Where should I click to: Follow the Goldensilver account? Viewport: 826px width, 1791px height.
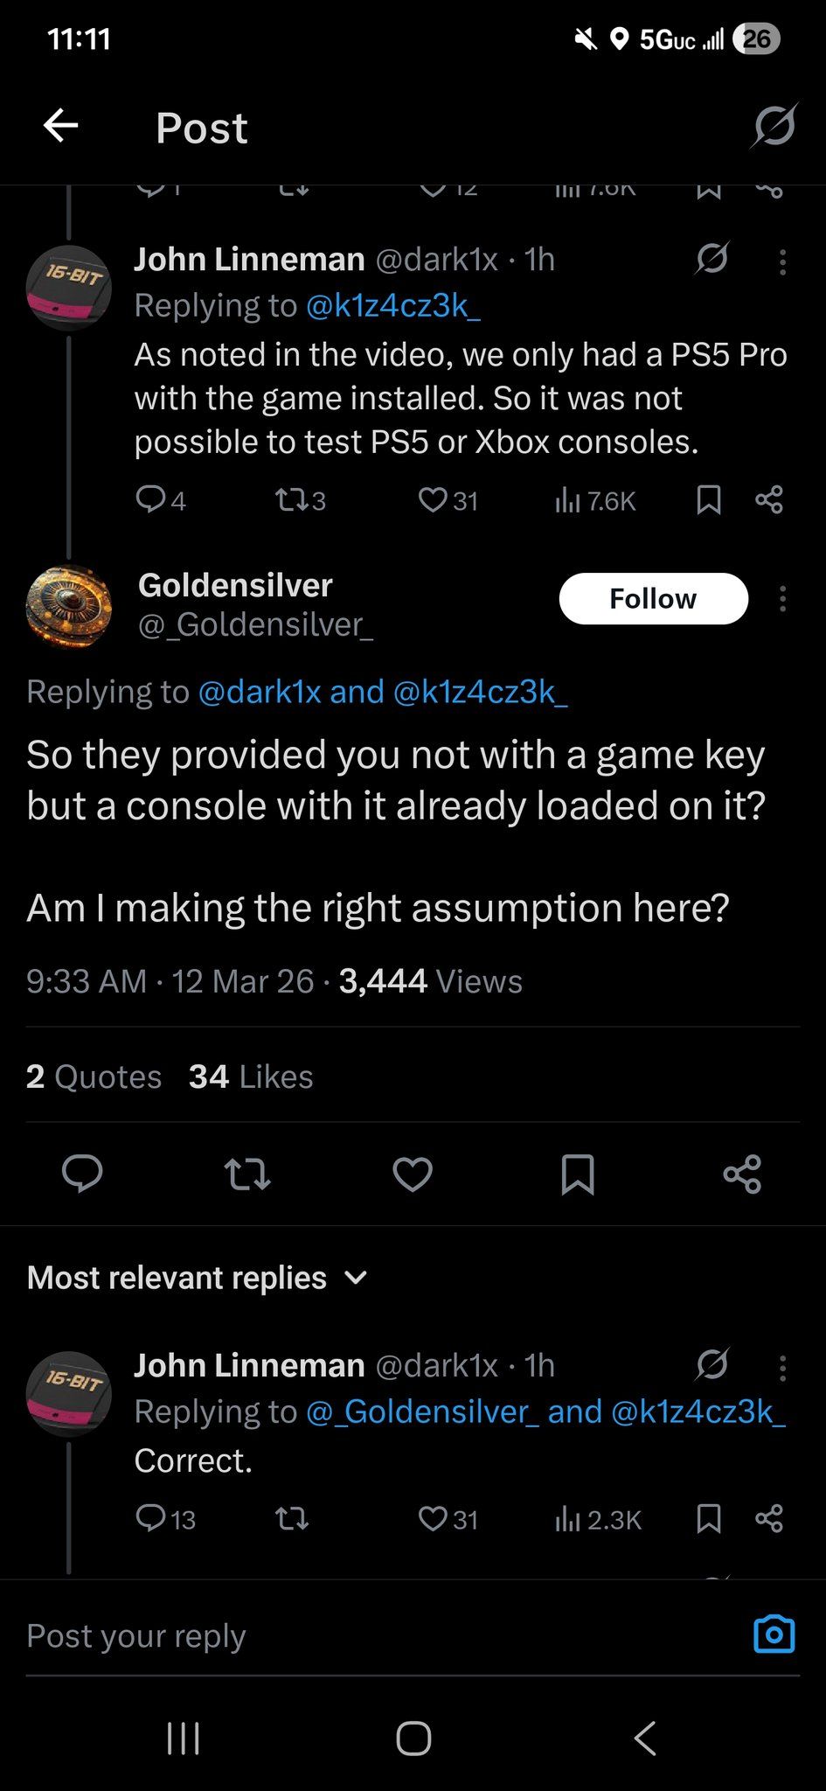tap(653, 599)
